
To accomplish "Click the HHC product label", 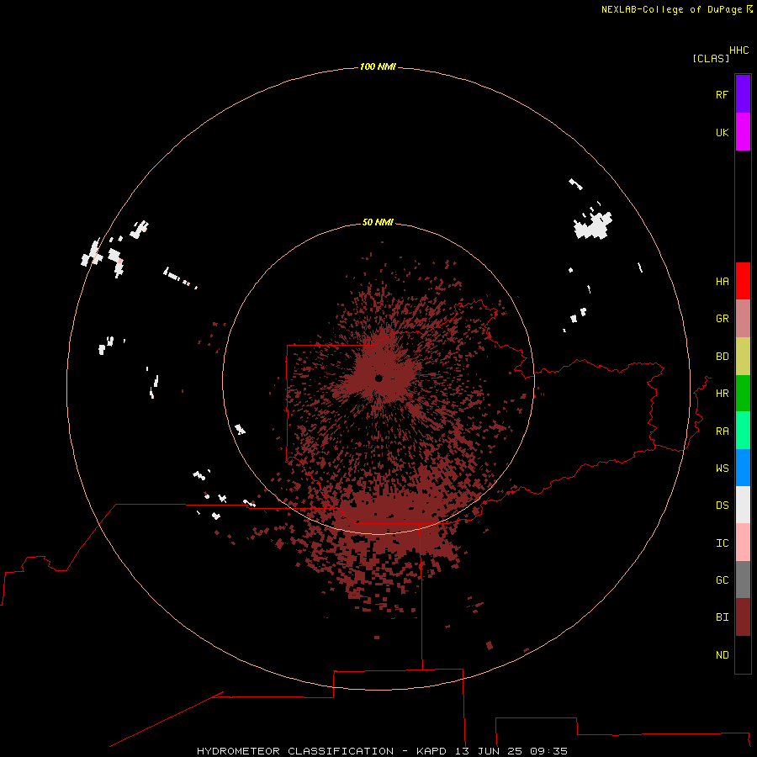I will (x=739, y=50).
